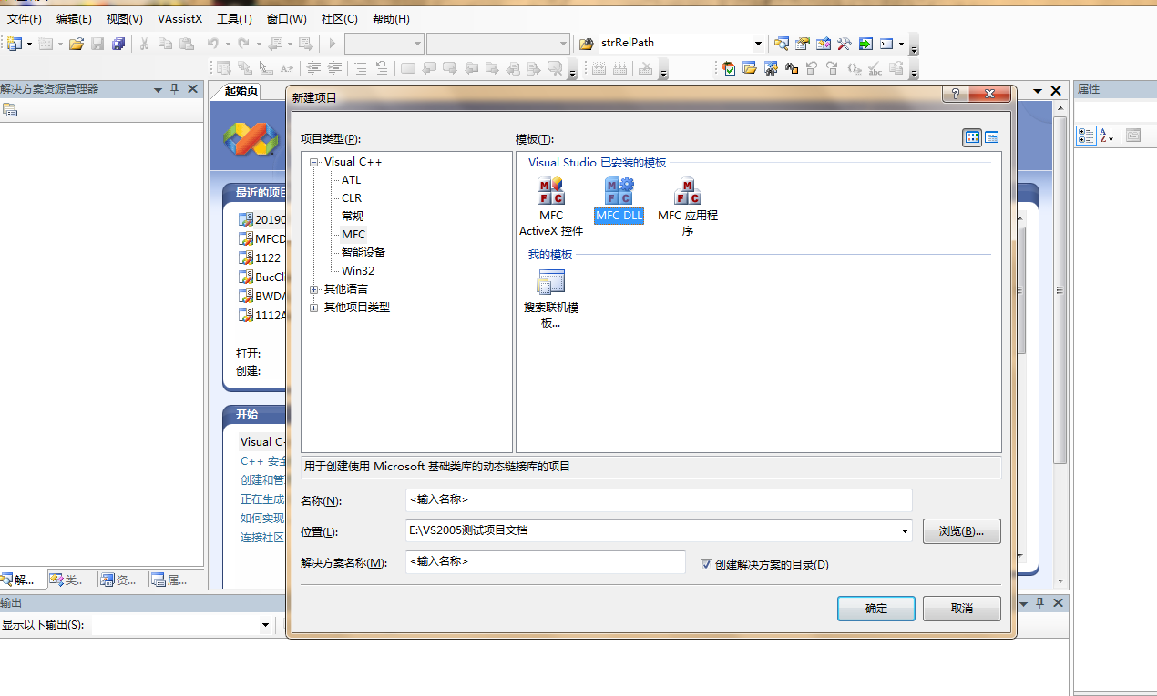Open the document tab list dropdown arrow
Image resolution: width=1157 pixels, height=696 pixels.
(x=1038, y=91)
